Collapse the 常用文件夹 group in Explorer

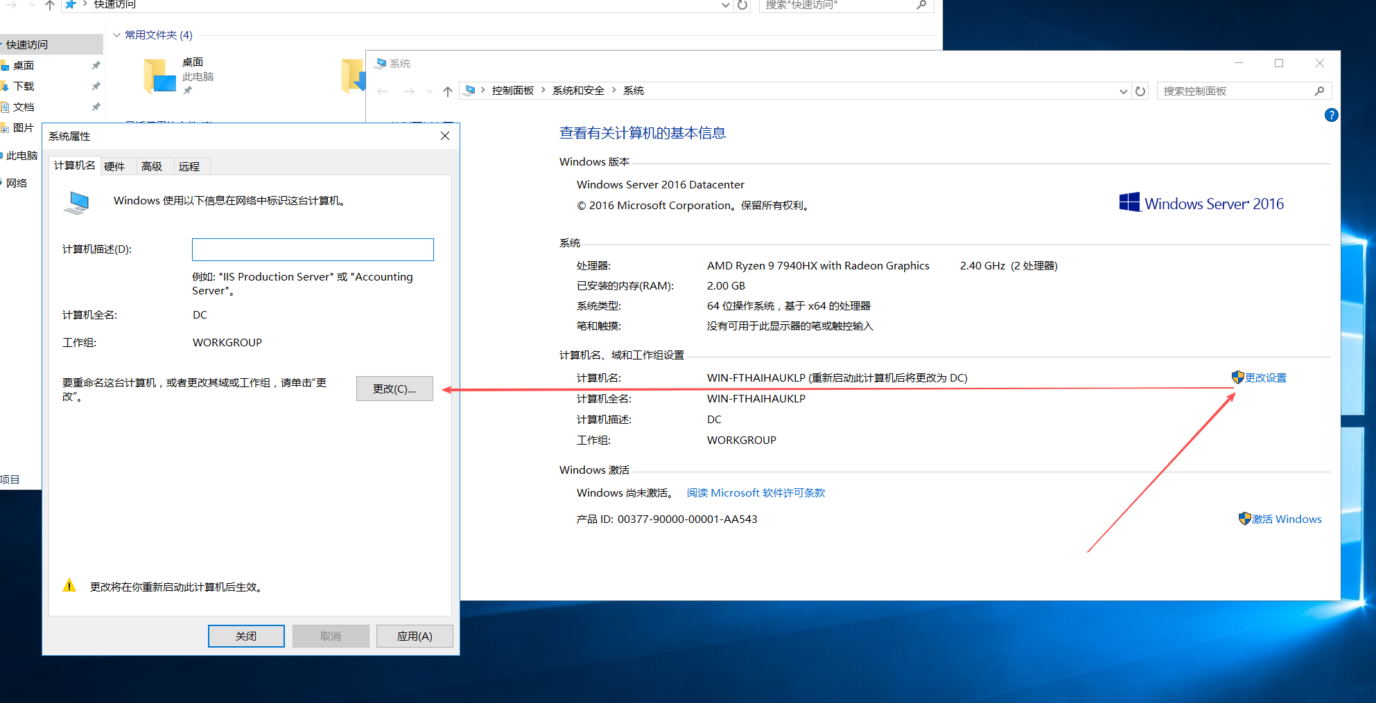point(116,35)
